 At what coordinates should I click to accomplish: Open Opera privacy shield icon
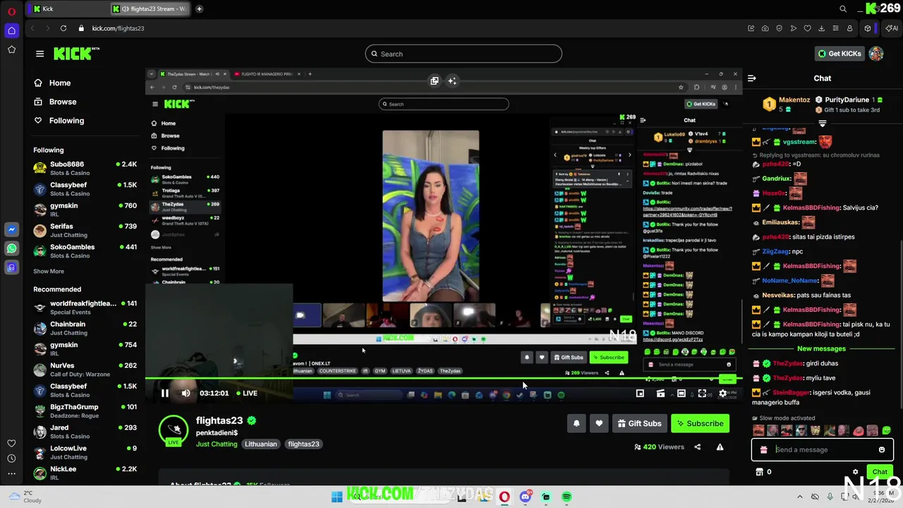point(780,28)
